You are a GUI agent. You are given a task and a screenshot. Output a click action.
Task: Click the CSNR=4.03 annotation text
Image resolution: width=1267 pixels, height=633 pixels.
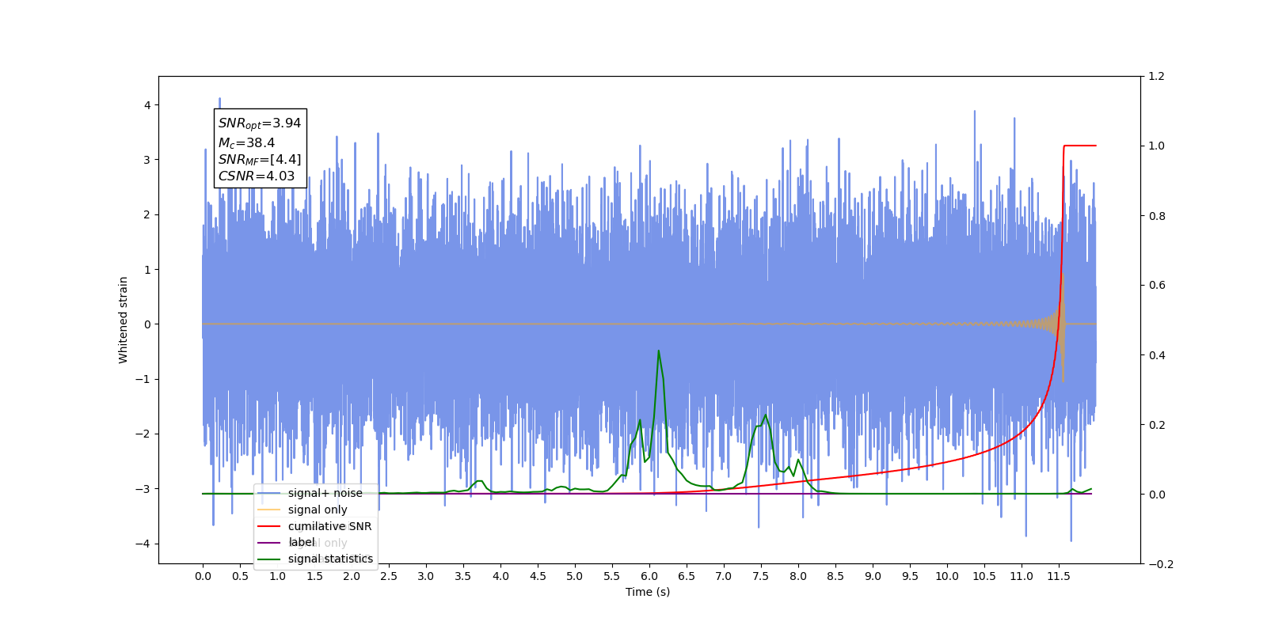pos(257,176)
